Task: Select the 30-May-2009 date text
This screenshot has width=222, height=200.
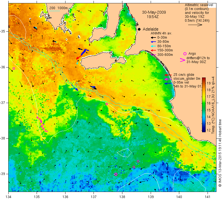Action: tap(154, 12)
